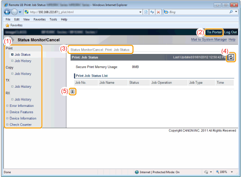Click the Internet Explorer title bar icon
The height and width of the screenshot is (177, 241).
coord(6,5)
